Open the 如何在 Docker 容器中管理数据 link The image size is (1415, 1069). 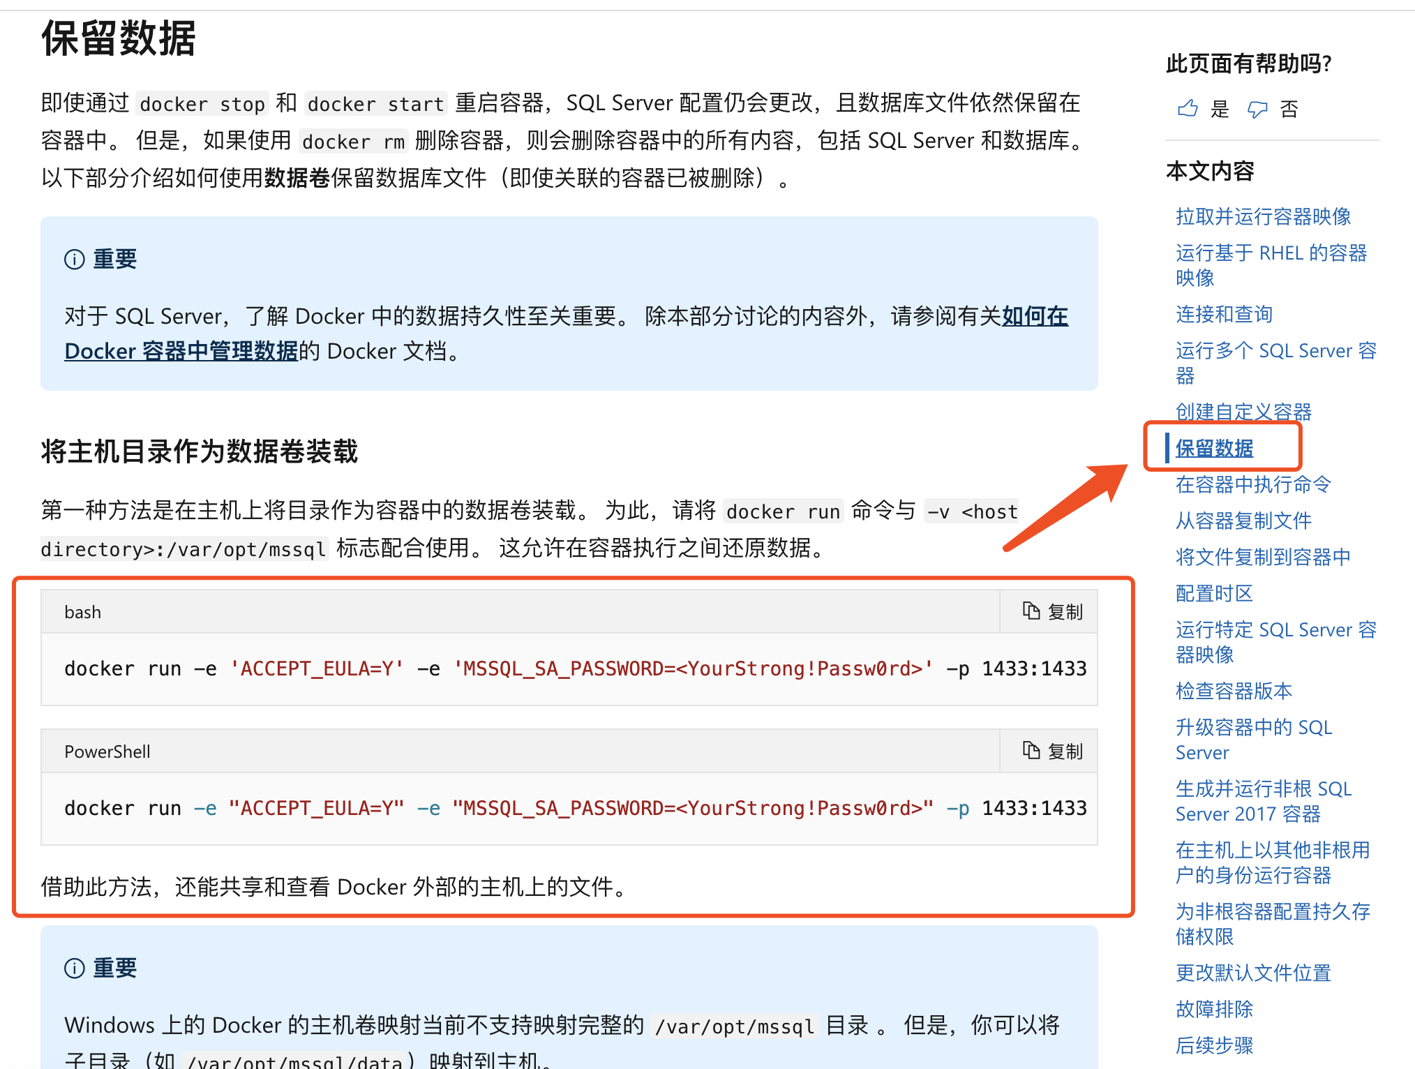[181, 351]
